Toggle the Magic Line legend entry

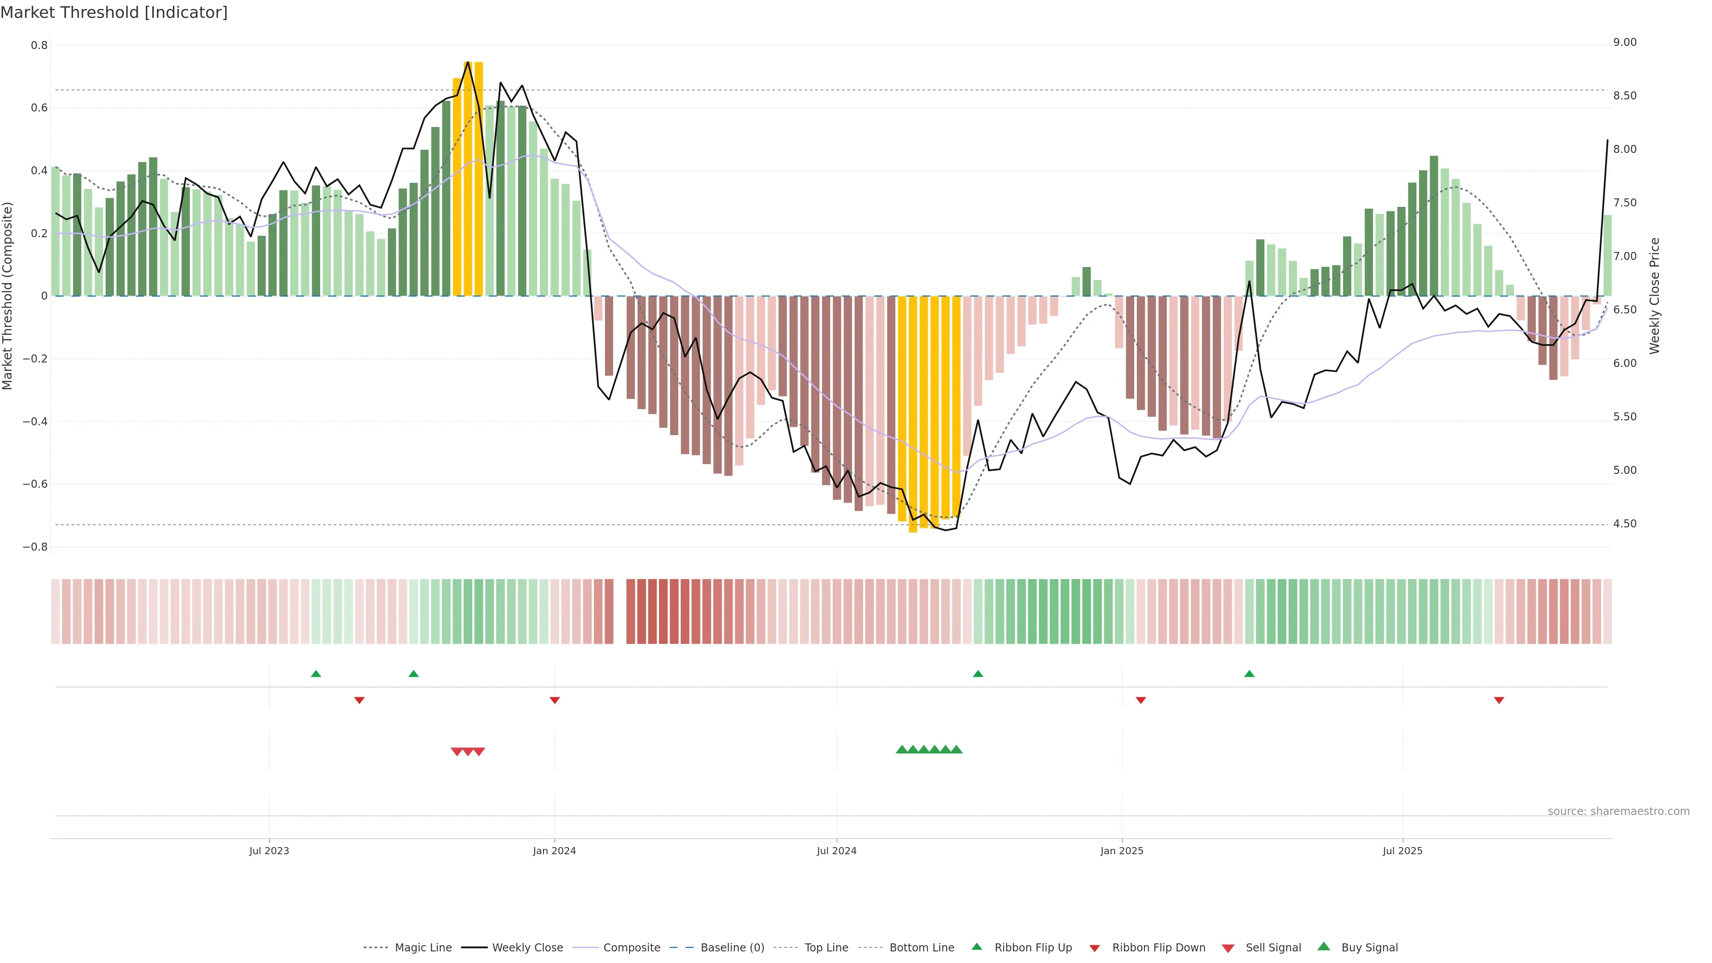pos(423,948)
